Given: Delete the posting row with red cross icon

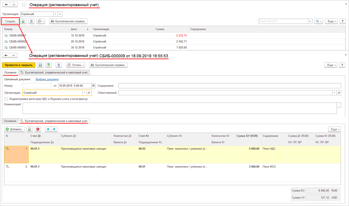Looking at the screenshot, I should pos(38,129).
